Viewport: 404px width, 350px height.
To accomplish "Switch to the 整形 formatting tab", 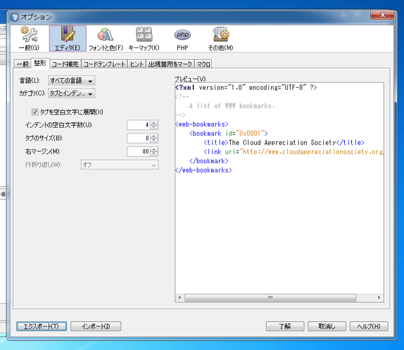I will click(x=40, y=63).
